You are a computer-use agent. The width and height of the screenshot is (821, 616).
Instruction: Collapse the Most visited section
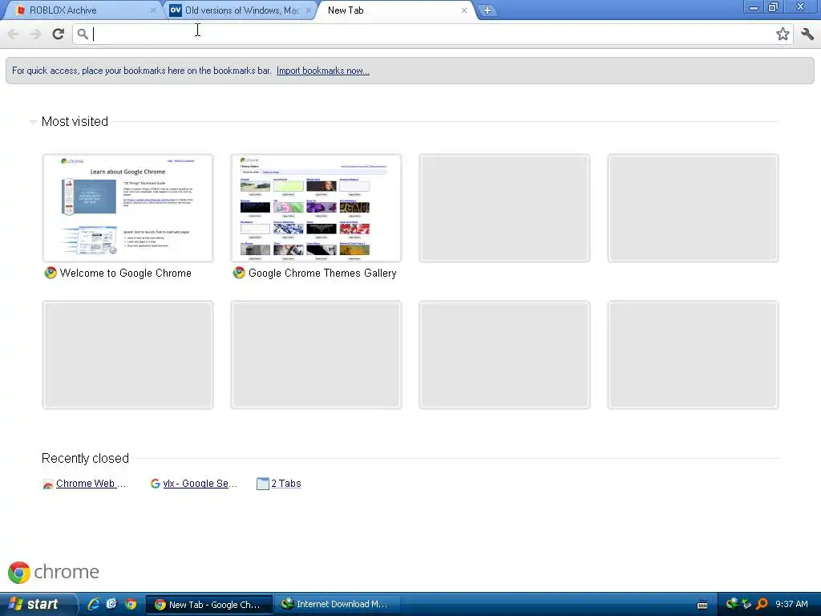[32, 122]
